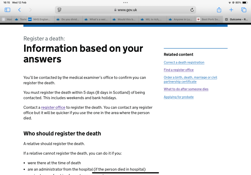Tap the 'were there at the time of death' bullet
The image size is (251, 175).
point(54,163)
